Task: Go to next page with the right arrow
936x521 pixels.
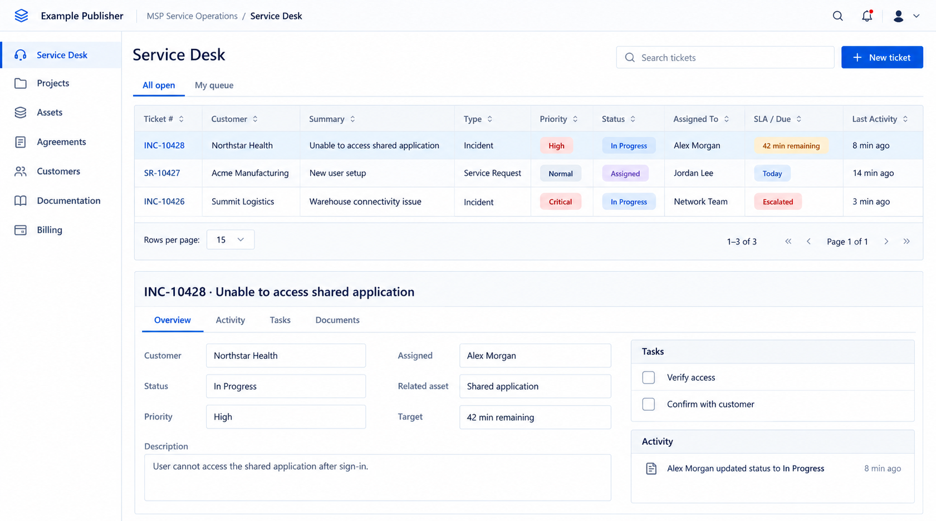Action: pyautogui.click(x=886, y=242)
